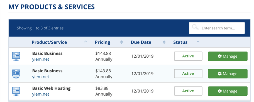This screenshot has width=254, height=102.
Task: Click the hosting icon beside Basic Web Hosting
Action: coord(16,91)
